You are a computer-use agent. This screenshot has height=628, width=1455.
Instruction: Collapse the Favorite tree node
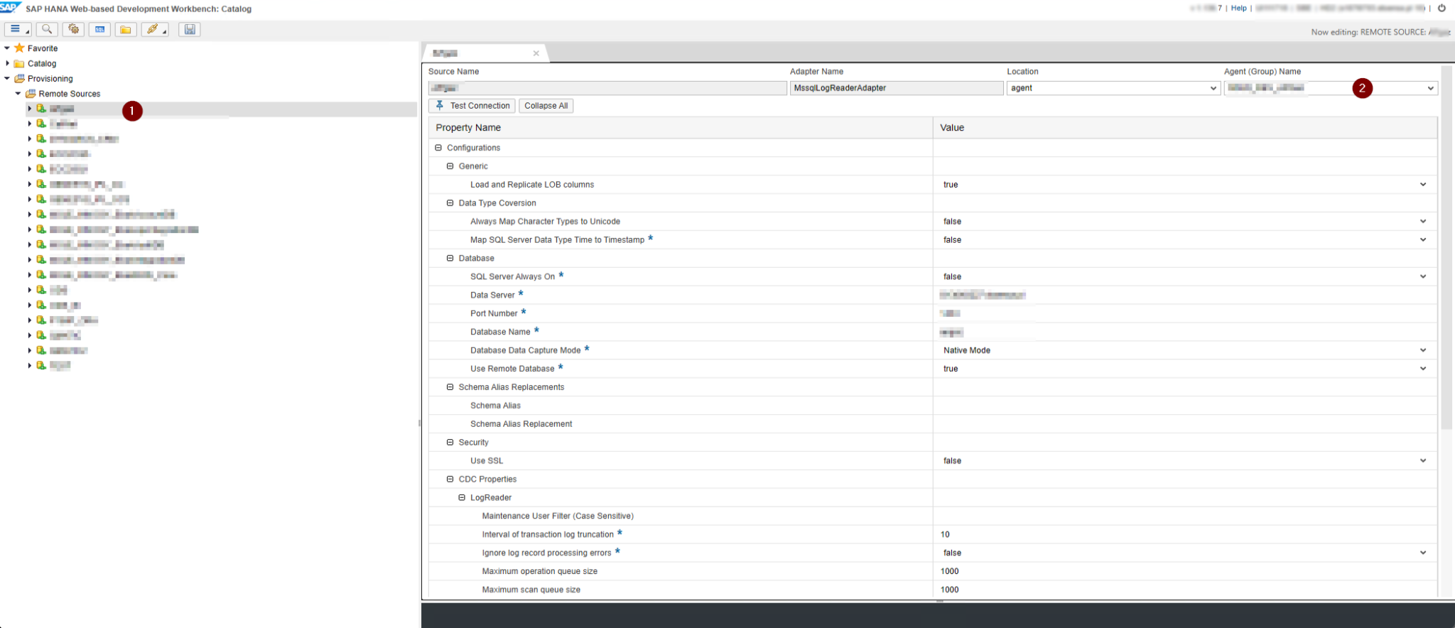coord(7,48)
